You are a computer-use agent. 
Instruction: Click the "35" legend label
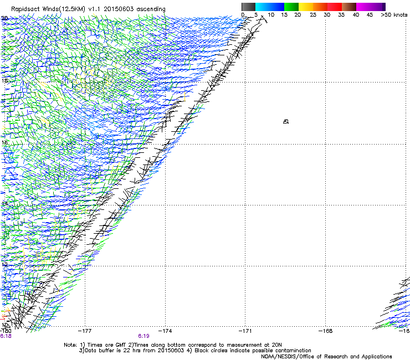341,15
